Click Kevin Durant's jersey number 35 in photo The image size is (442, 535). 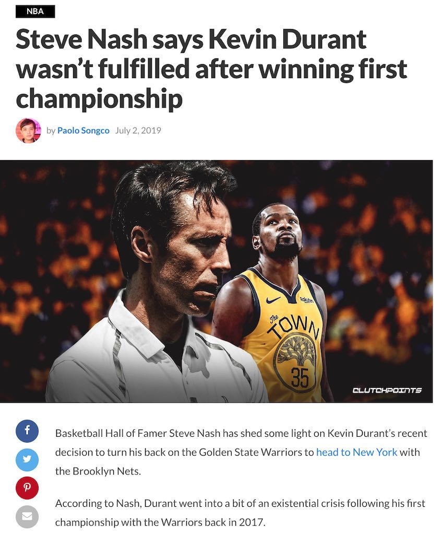coord(300,378)
